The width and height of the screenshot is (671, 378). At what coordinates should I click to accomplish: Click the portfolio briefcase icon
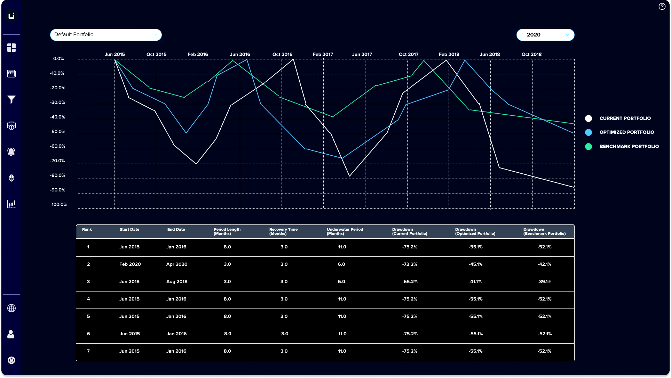(x=11, y=126)
